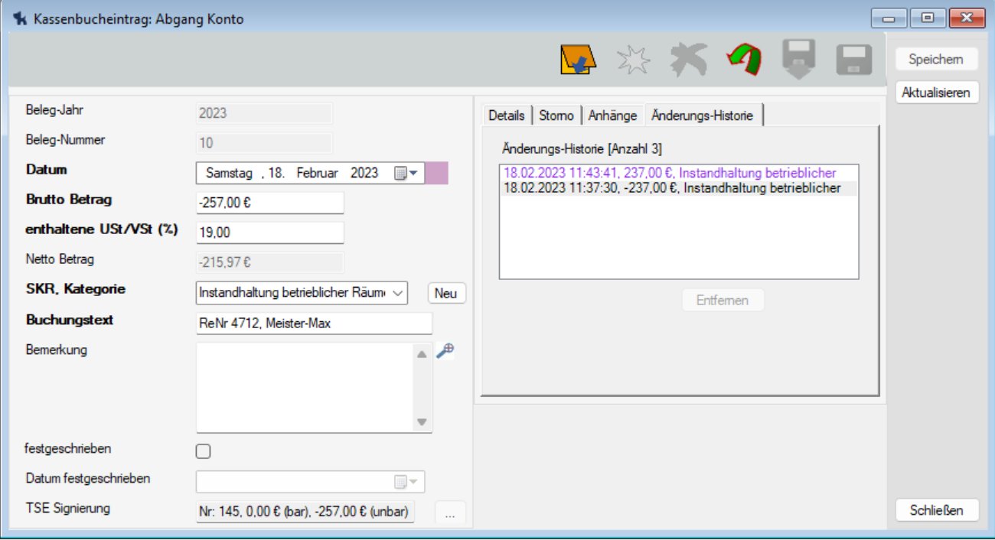Viewport: 995px width, 540px height.
Task: Click the app icon in the title bar
Action: pos(21,19)
